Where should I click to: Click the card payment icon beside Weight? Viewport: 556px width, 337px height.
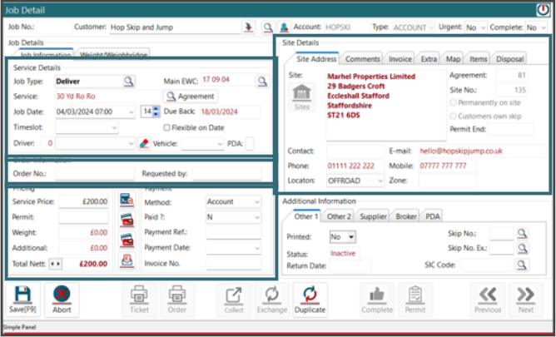(127, 240)
